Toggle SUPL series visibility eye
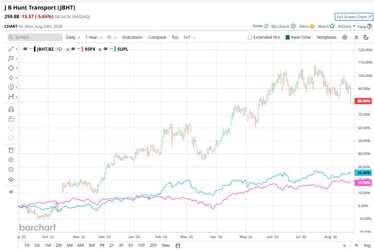The image size is (374, 251). [105, 49]
